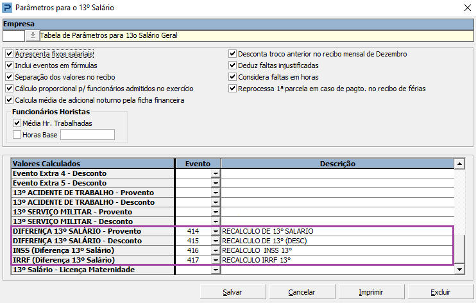Viewport: 476px width, 303px height.
Task: Click the Excluir button
Action: [441, 292]
